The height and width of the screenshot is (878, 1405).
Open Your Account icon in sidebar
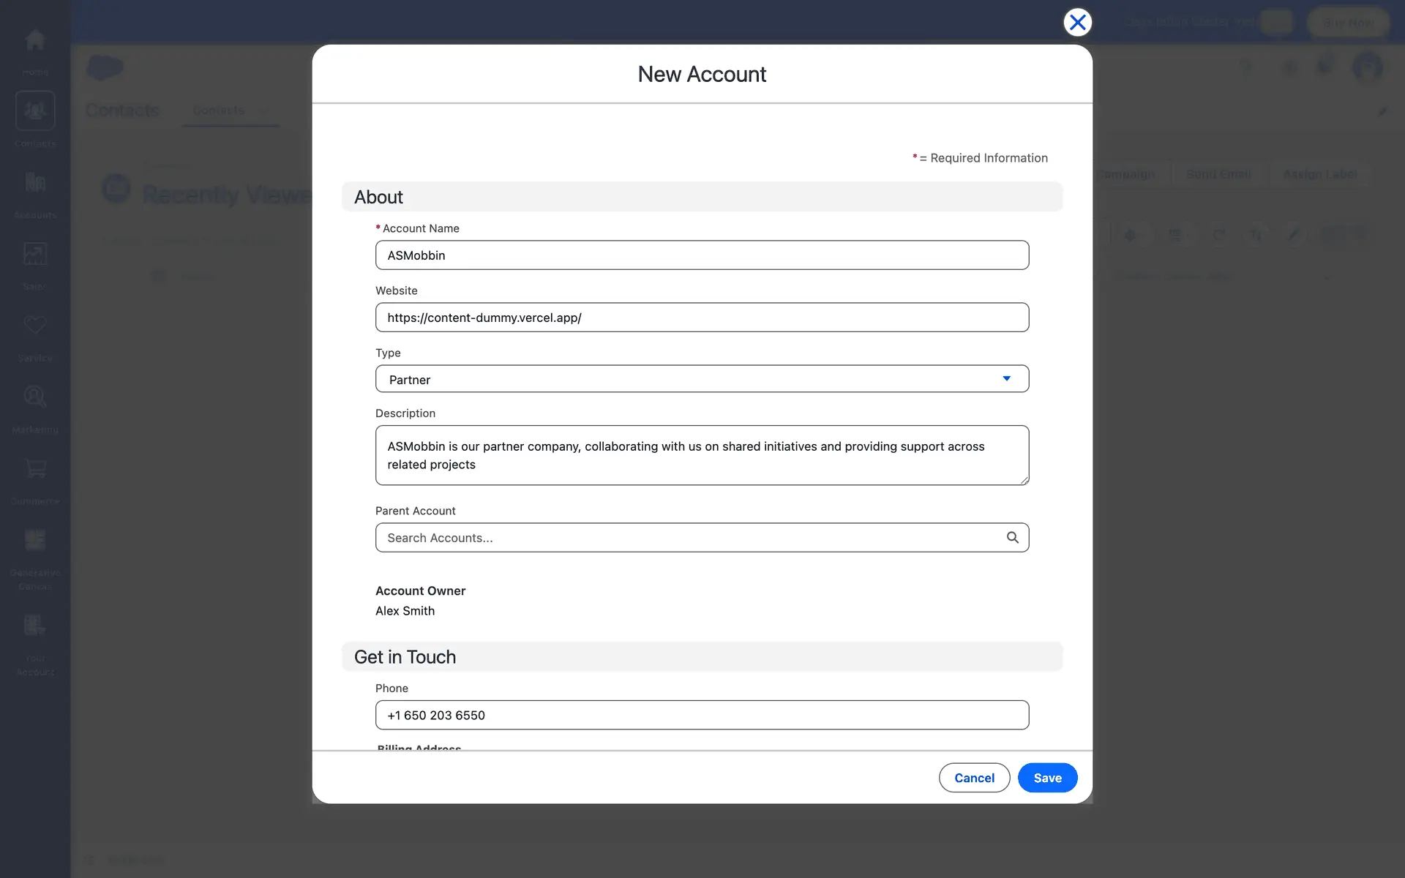[x=35, y=626]
